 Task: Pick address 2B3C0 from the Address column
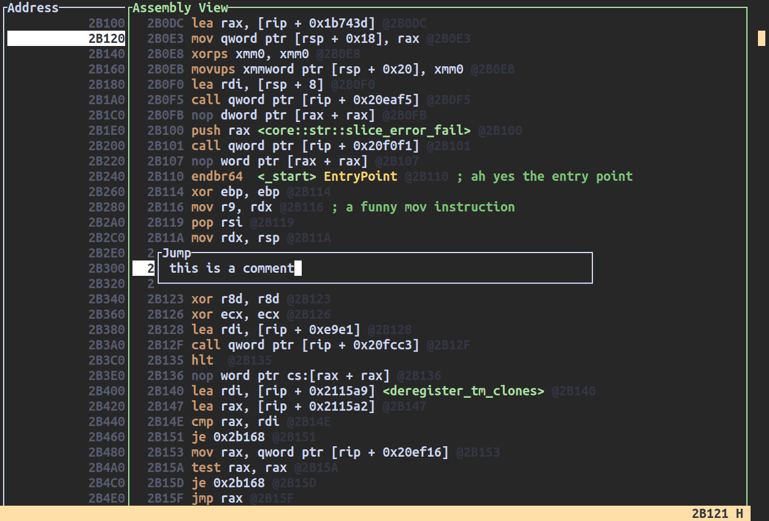tap(107, 360)
